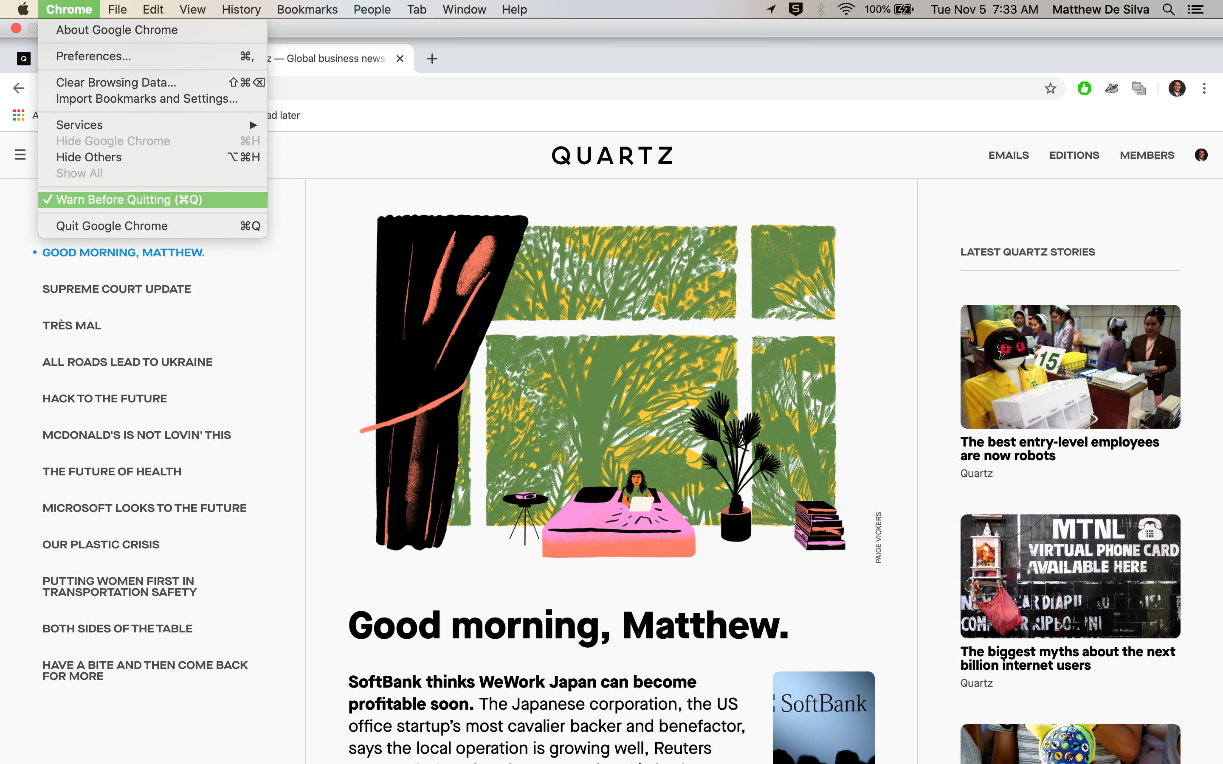Select Quit Google Chrome
Screen dimensions: 1223x764
[152, 226]
